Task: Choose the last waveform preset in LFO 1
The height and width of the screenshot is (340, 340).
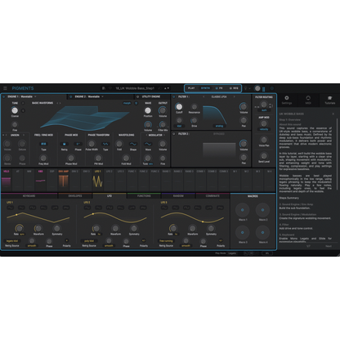Action: point(66,208)
